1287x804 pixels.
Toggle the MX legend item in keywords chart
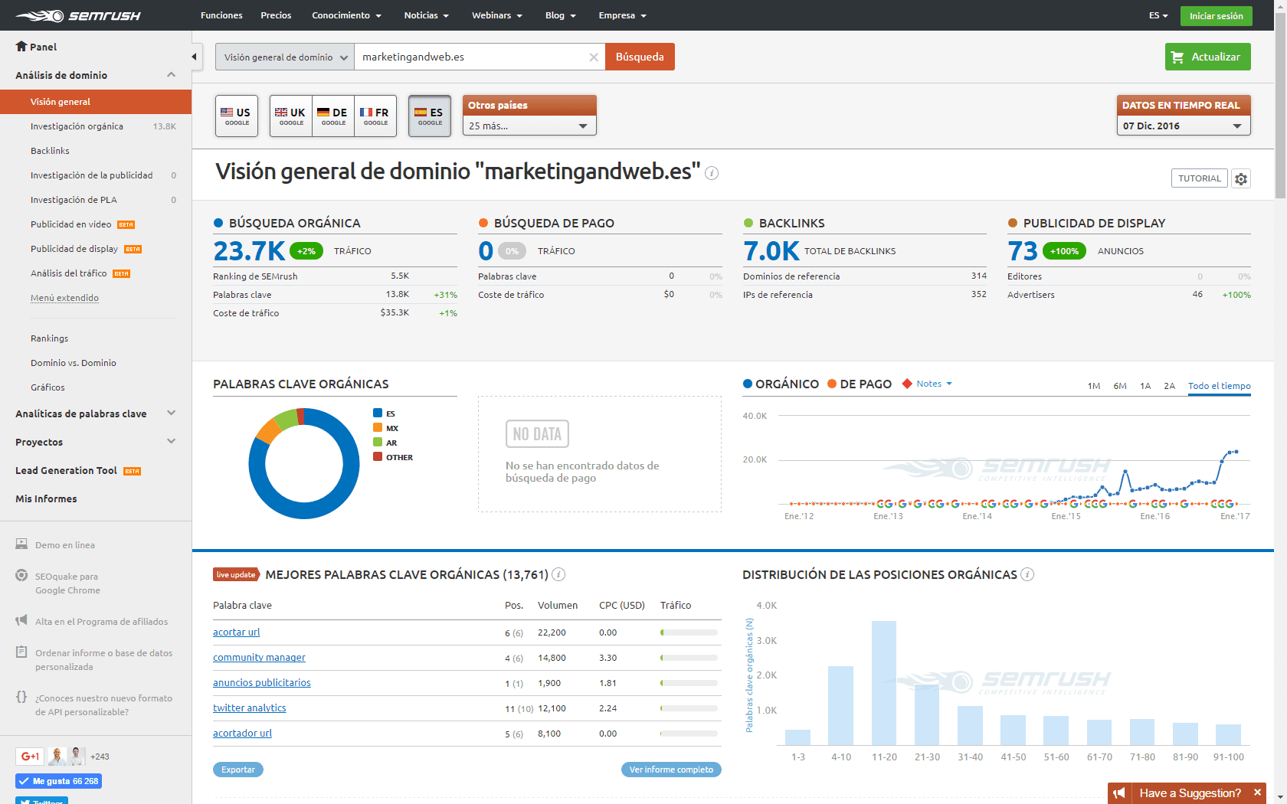point(385,428)
